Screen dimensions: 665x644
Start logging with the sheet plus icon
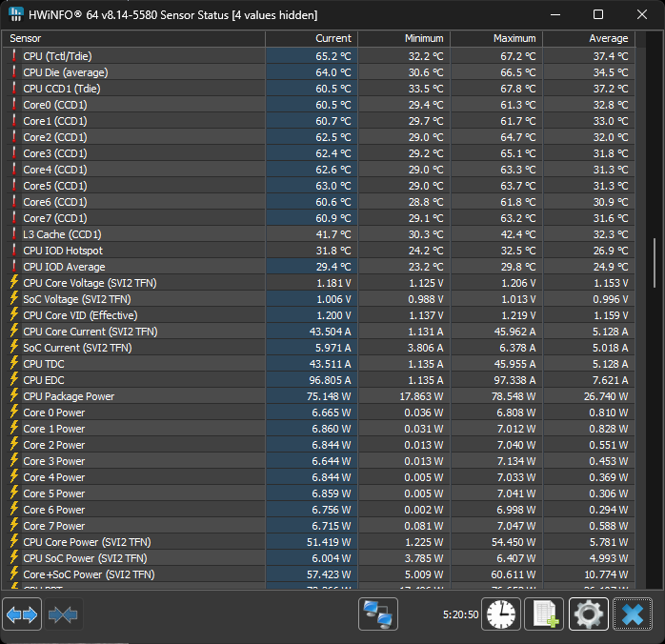[544, 614]
